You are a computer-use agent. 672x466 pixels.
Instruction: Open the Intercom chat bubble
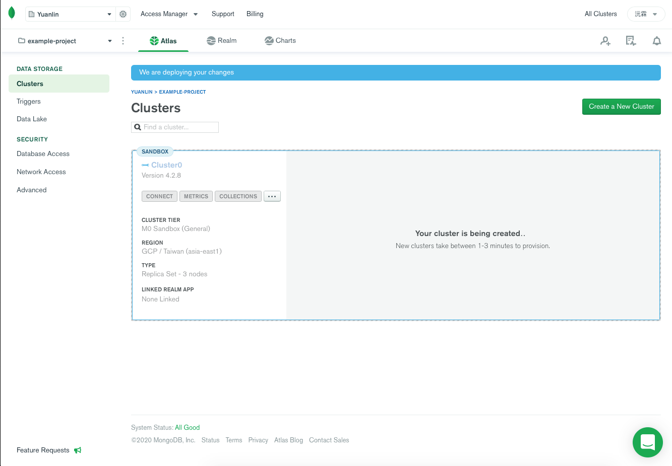click(x=647, y=442)
